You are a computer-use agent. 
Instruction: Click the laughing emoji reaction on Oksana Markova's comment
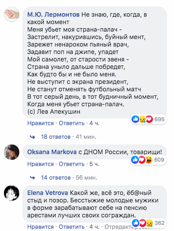pos(149,160)
